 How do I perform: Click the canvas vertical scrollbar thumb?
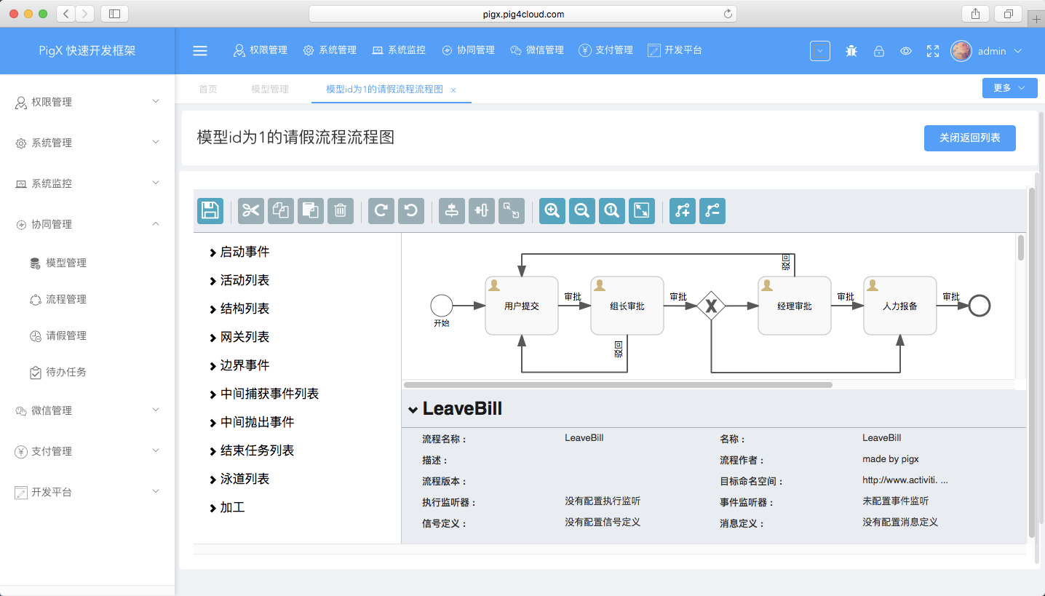tap(1021, 247)
